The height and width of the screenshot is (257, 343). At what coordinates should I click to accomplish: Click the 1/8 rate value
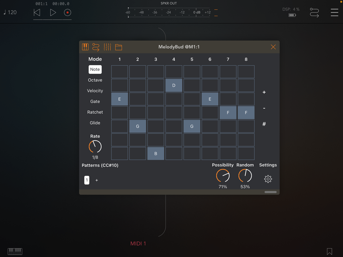pos(95,157)
